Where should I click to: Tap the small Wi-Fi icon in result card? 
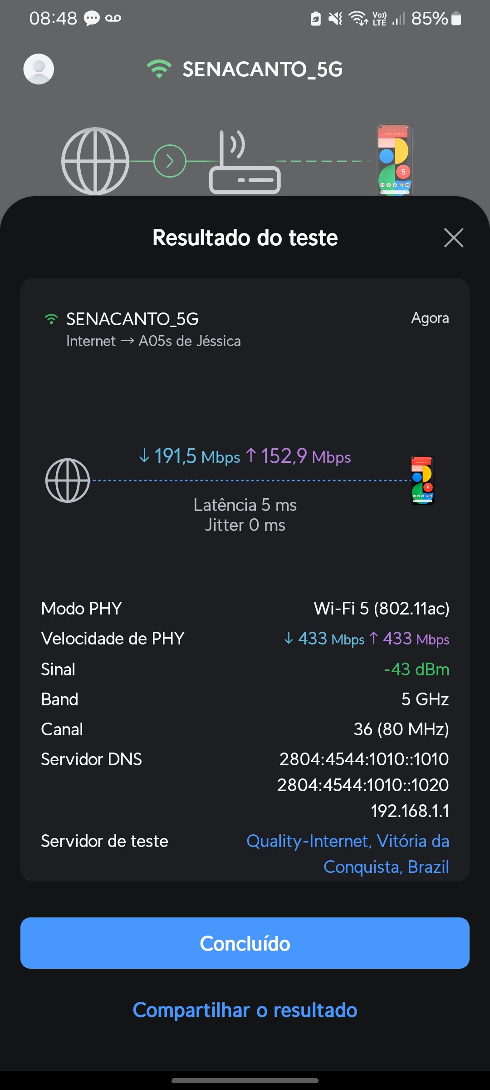pos(51,319)
